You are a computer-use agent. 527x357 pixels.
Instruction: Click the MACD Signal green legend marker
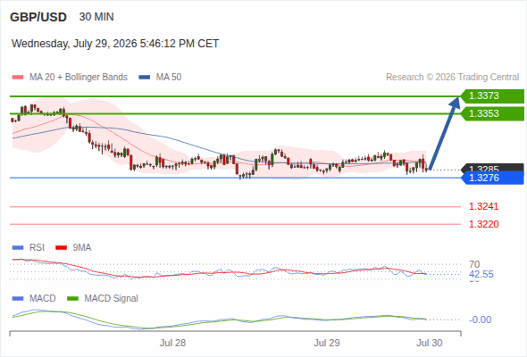(x=72, y=299)
